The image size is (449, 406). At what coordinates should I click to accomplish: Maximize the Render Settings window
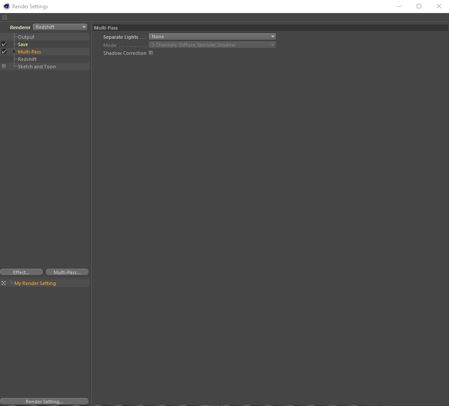pos(419,6)
